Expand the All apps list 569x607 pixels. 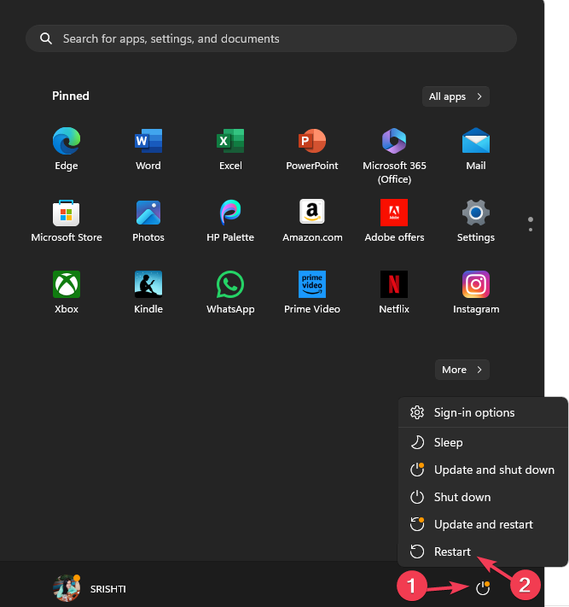tap(456, 96)
